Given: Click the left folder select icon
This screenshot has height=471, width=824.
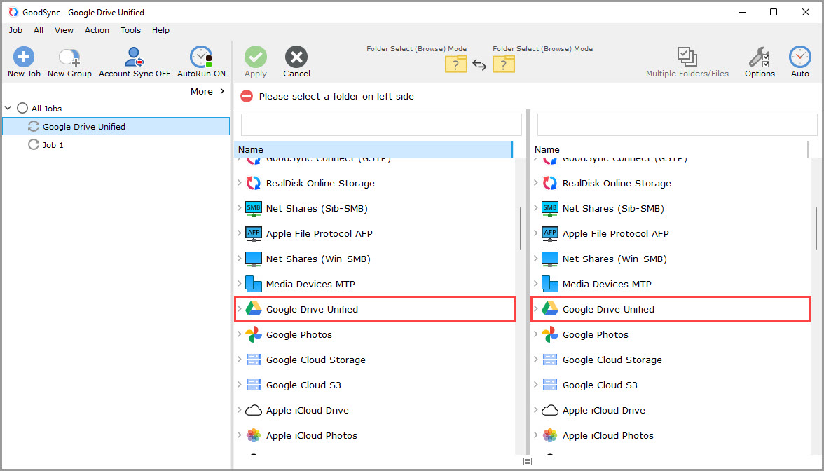Looking at the screenshot, I should [x=456, y=64].
